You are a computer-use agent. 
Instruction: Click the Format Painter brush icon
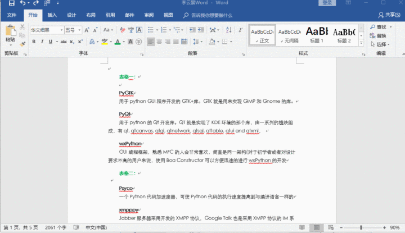click(x=21, y=43)
